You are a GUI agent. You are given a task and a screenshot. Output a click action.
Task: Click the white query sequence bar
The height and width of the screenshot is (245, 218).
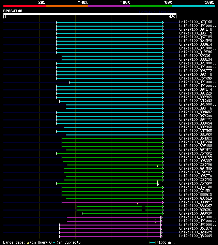[x=90, y=14]
